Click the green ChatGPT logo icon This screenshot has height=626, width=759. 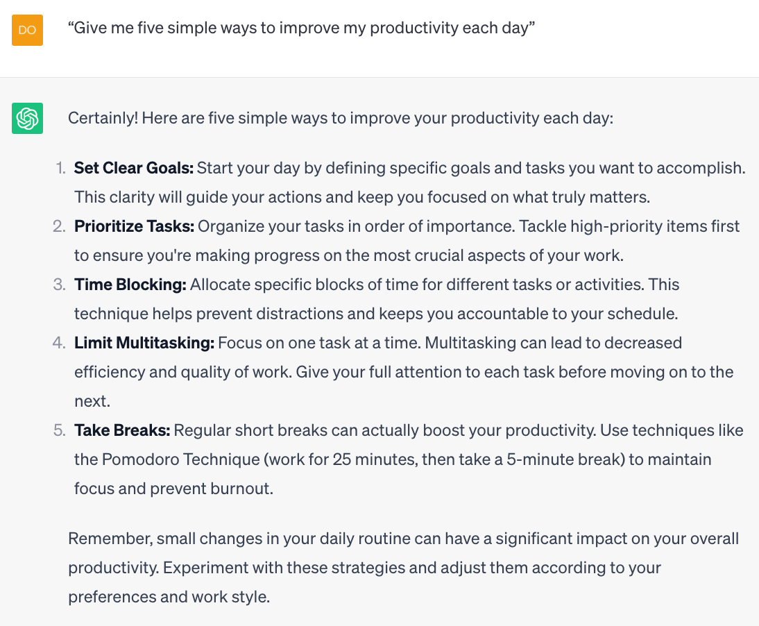pos(27,118)
